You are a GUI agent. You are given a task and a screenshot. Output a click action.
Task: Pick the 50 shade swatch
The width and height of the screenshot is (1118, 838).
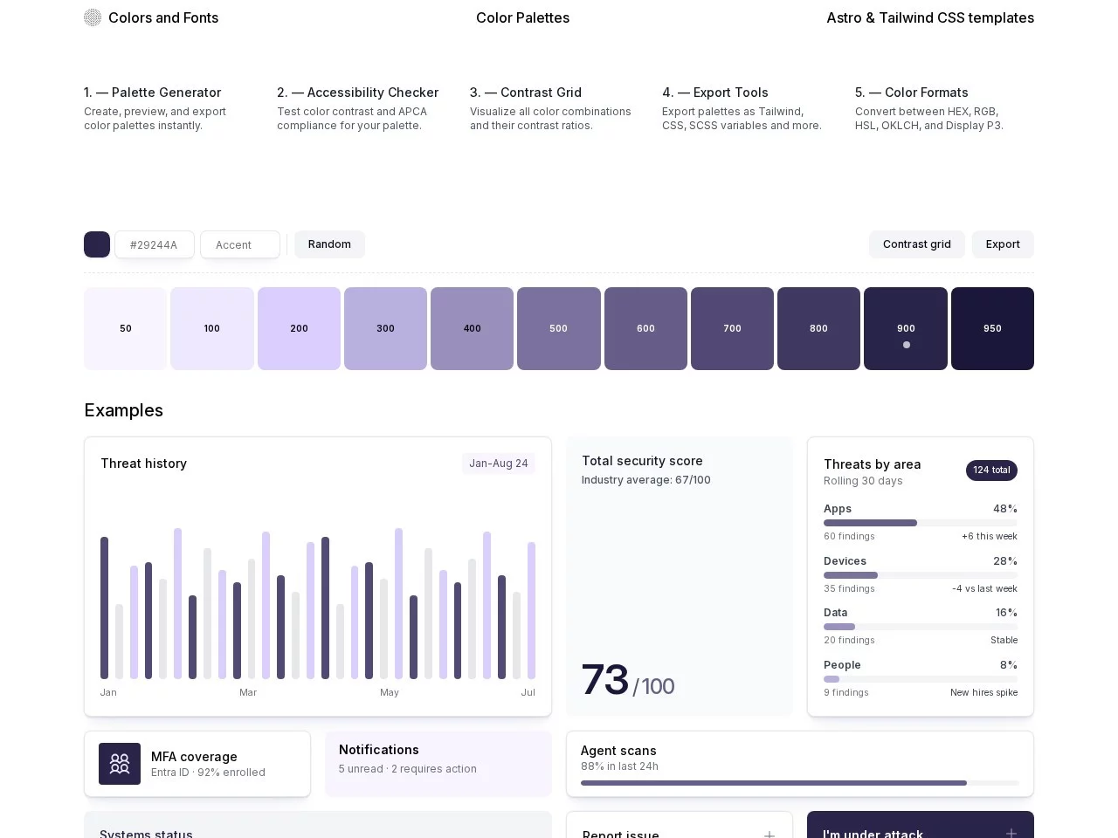[125, 328]
